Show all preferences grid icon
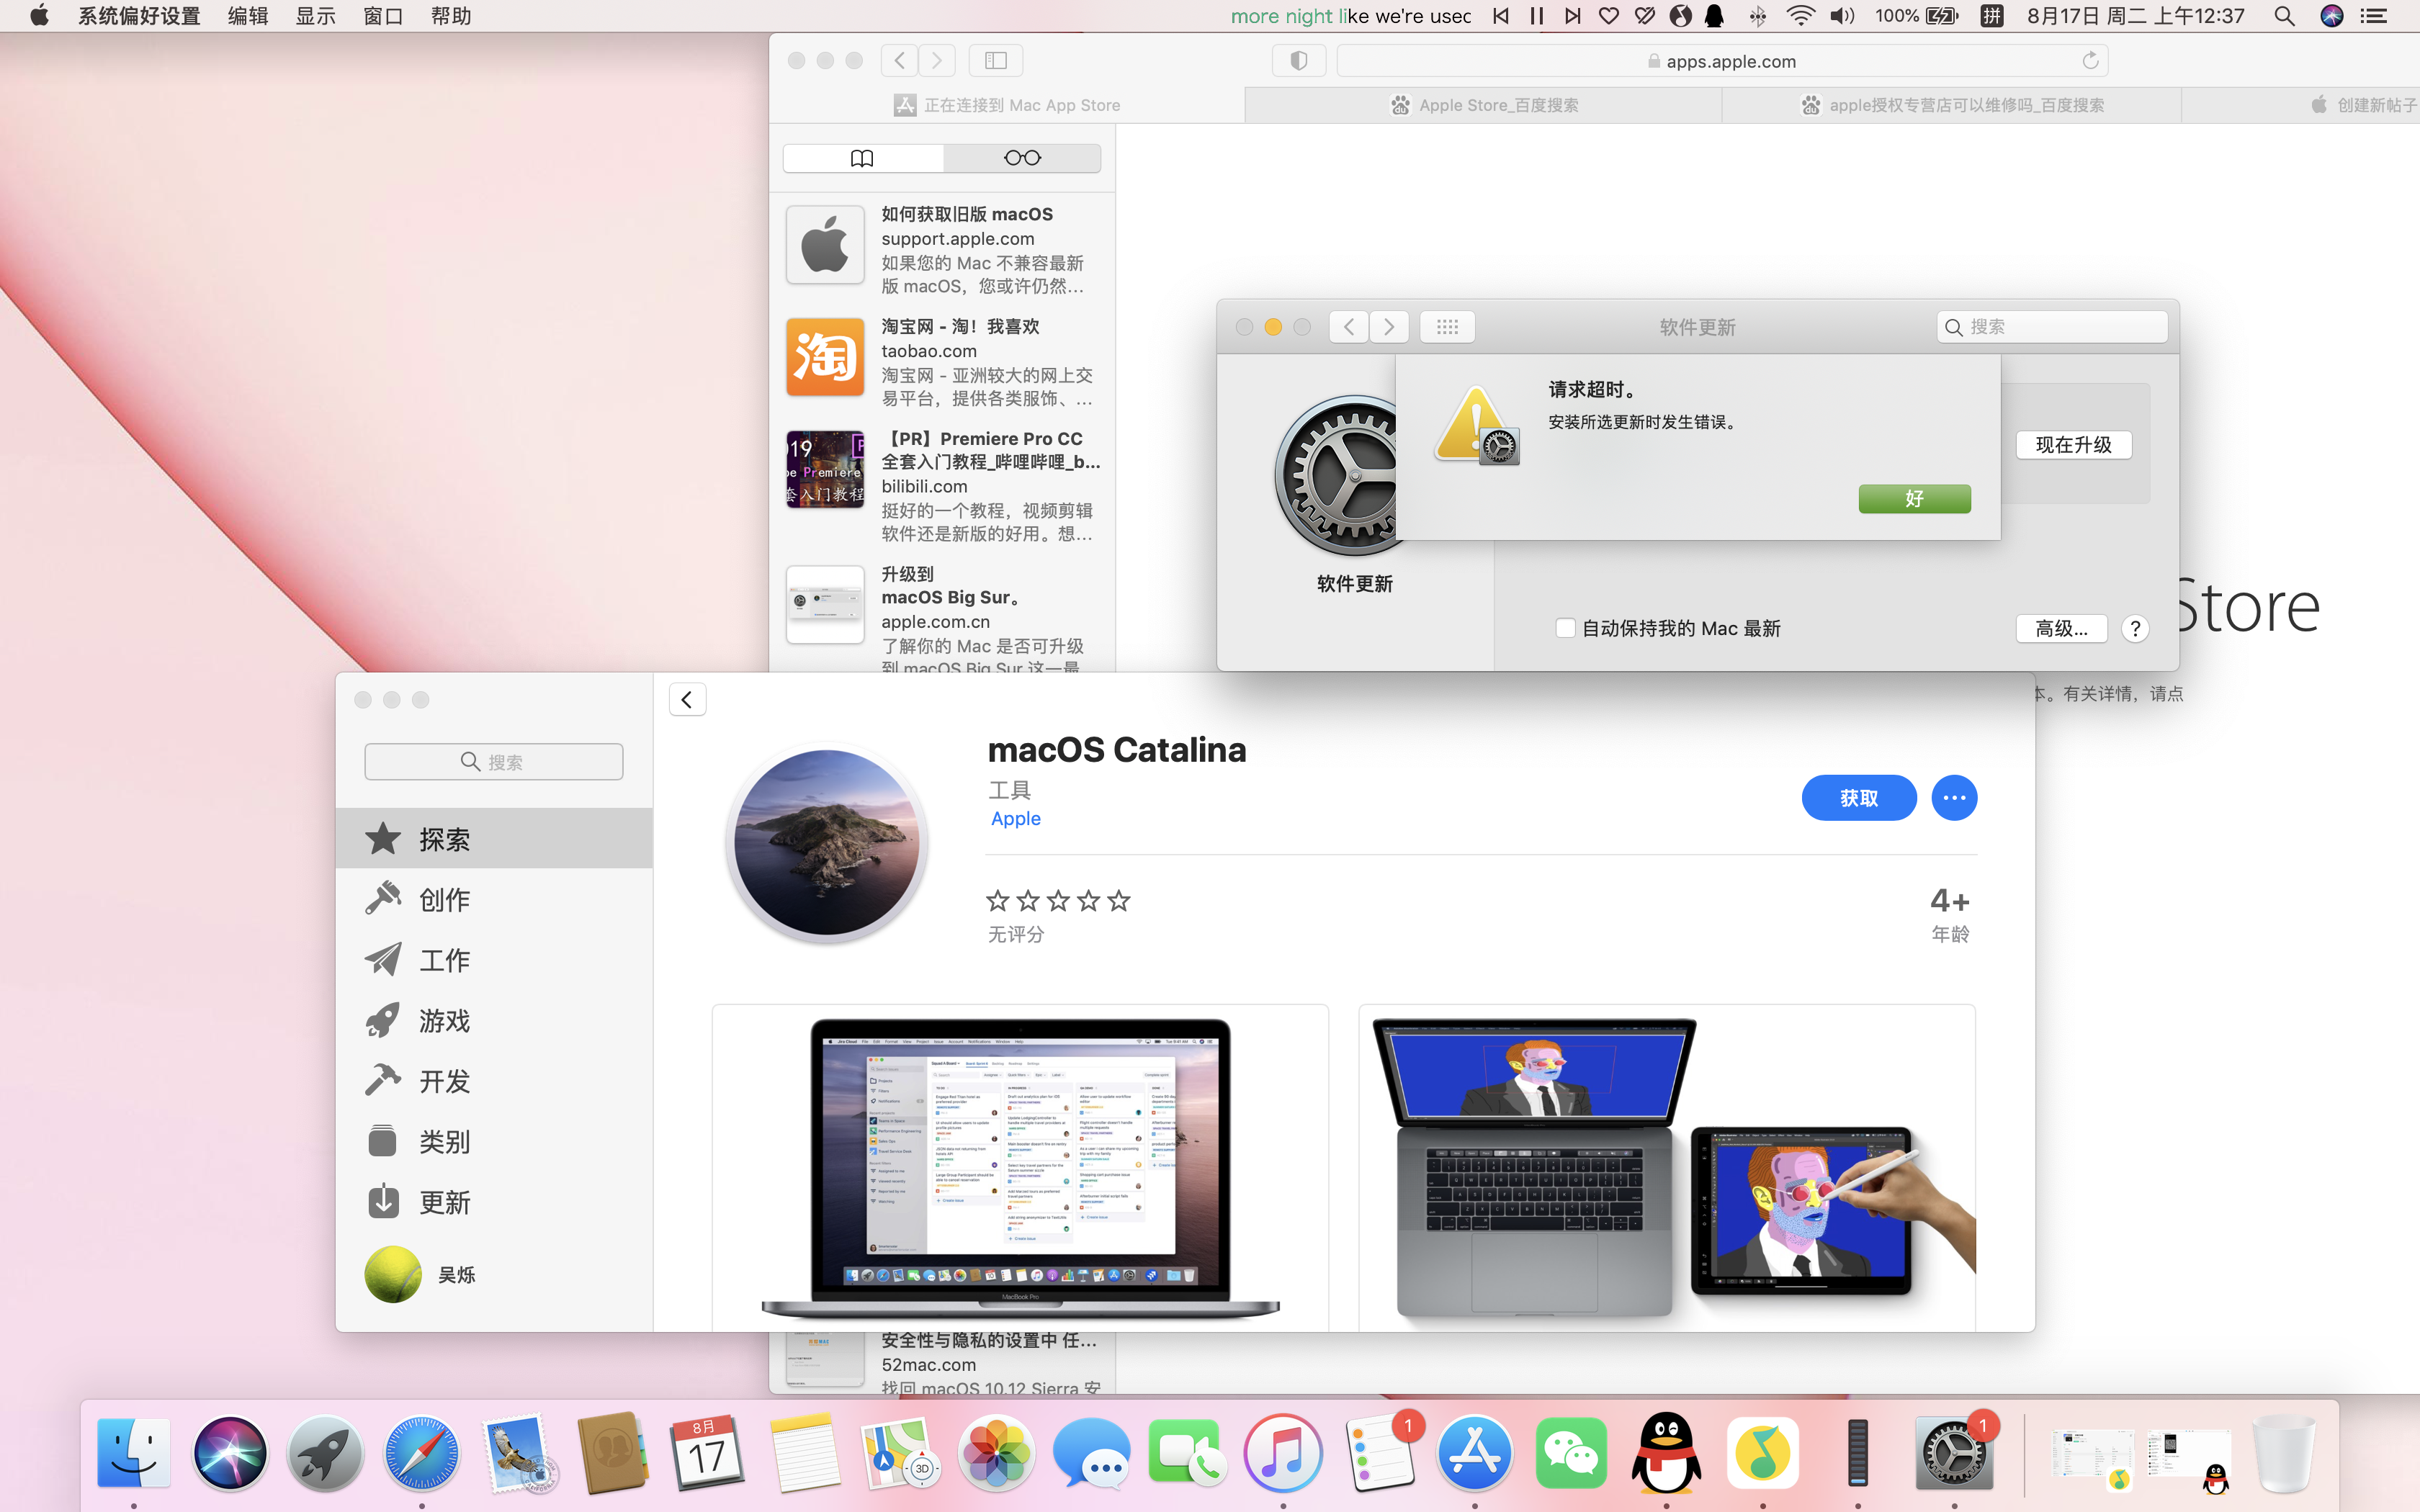Viewport: 2420px width, 1512px height. coord(1446,327)
